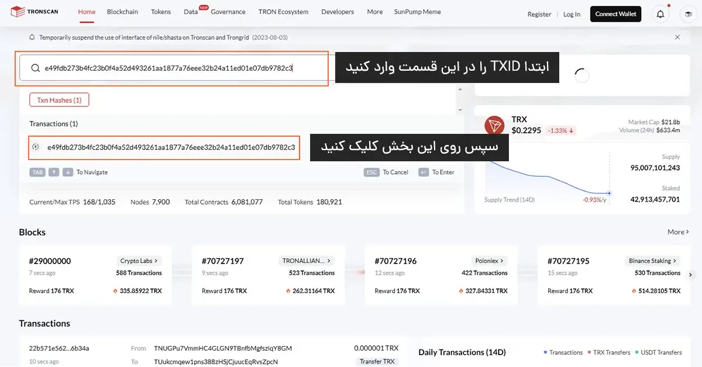Click the Total Contracts 6,081,077 value
The image size is (702, 367).
tap(247, 202)
